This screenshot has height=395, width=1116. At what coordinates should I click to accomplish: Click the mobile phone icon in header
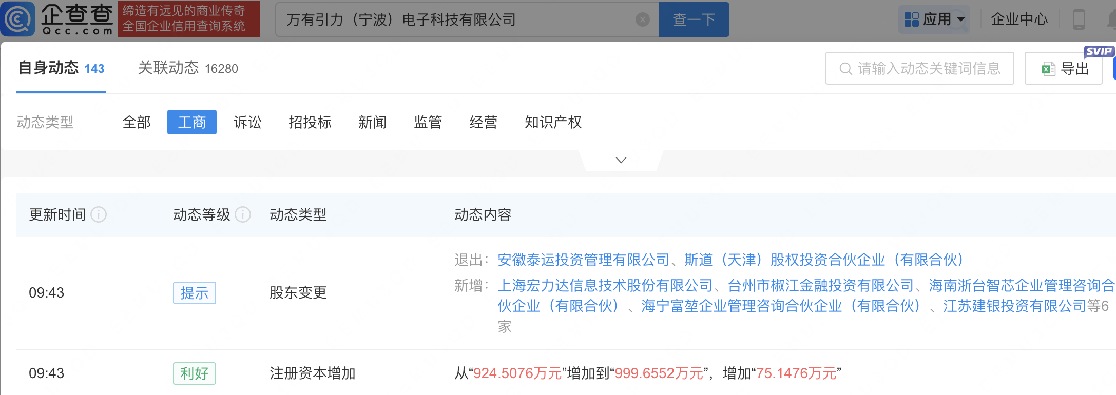click(1079, 19)
